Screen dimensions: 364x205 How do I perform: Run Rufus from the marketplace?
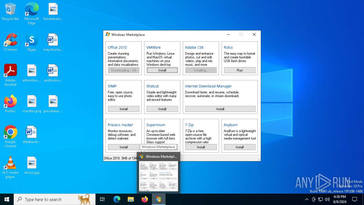point(240,70)
